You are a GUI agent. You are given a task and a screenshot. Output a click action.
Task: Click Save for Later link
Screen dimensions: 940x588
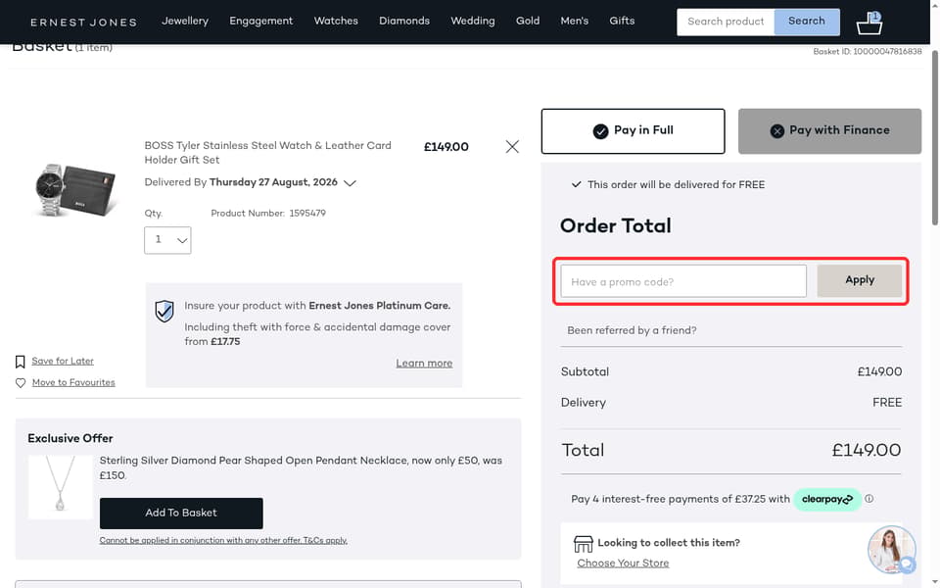tap(63, 361)
